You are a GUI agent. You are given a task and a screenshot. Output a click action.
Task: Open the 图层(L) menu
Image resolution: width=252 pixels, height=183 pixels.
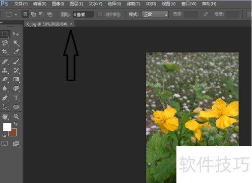[x=77, y=4]
